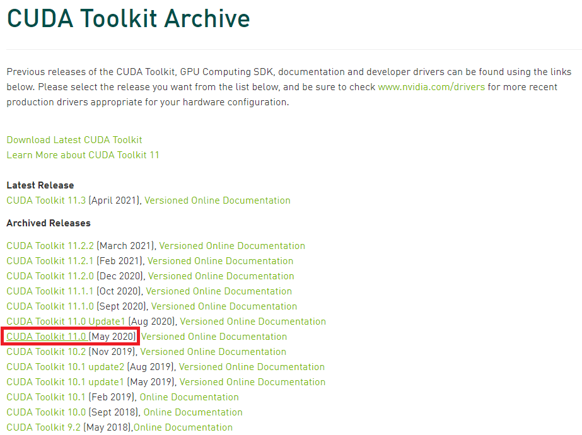Screen dimensions: 582x435
Task: Select CUDA Toolkit 11.1.1 link
Action: (x=50, y=291)
